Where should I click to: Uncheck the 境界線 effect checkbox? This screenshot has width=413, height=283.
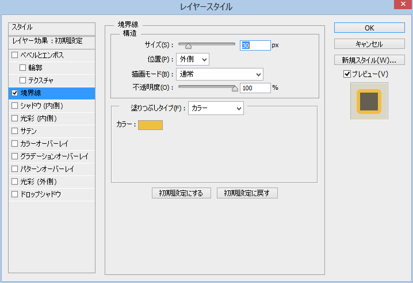[15, 93]
